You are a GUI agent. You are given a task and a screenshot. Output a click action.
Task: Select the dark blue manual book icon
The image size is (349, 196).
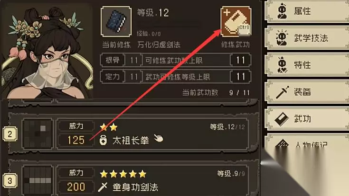tap(116, 21)
